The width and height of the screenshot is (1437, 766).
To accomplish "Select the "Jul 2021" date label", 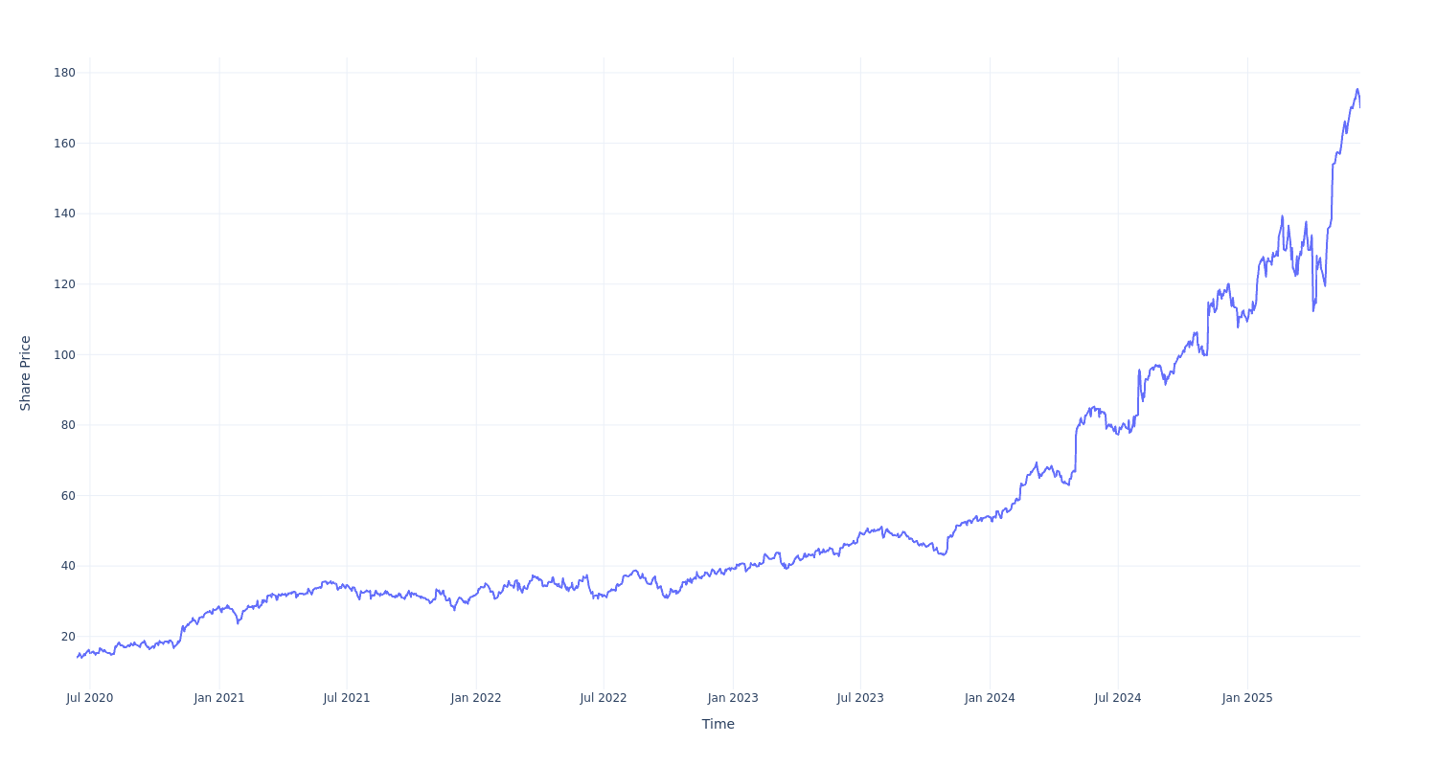I will pos(347,698).
